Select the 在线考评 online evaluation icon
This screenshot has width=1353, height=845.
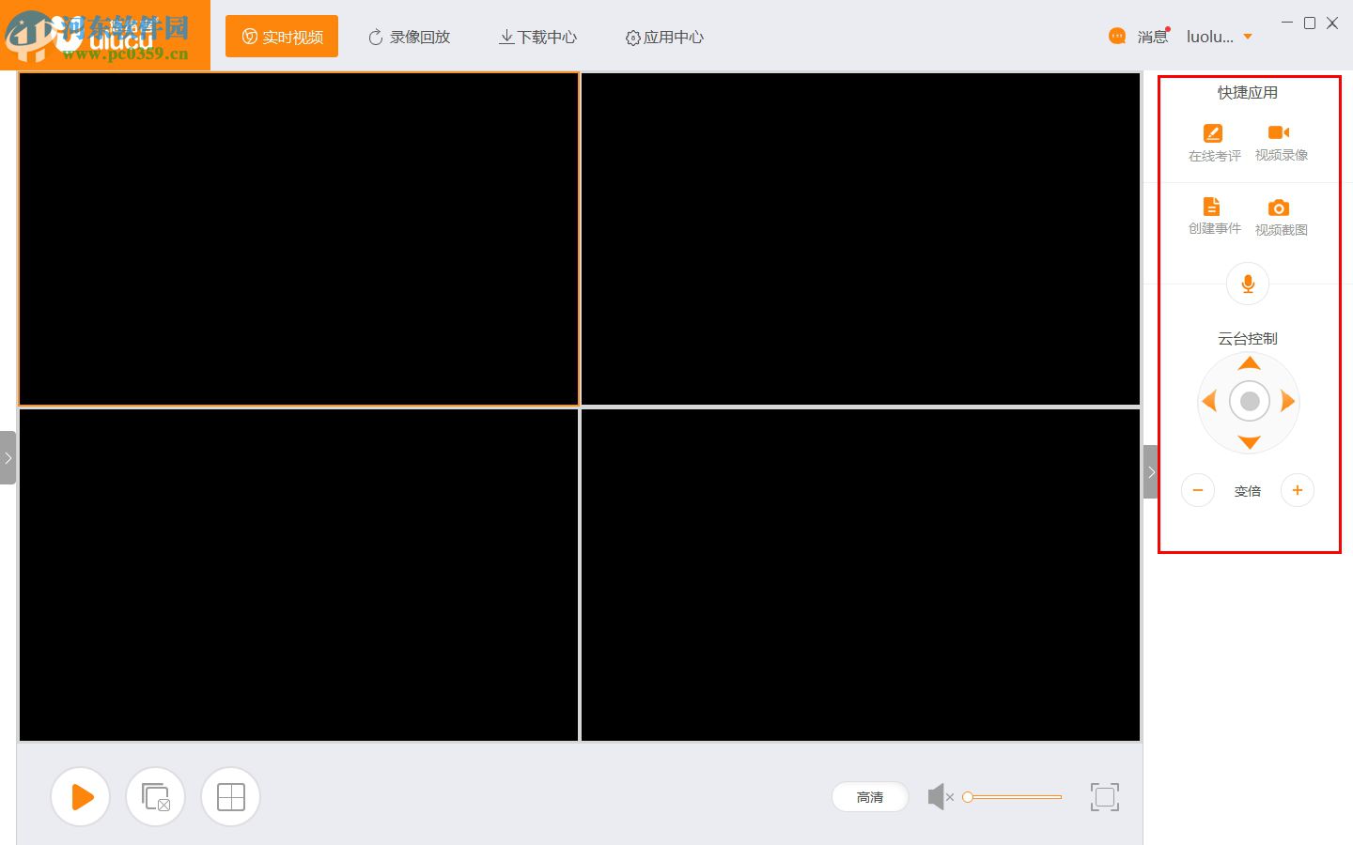[x=1213, y=141]
